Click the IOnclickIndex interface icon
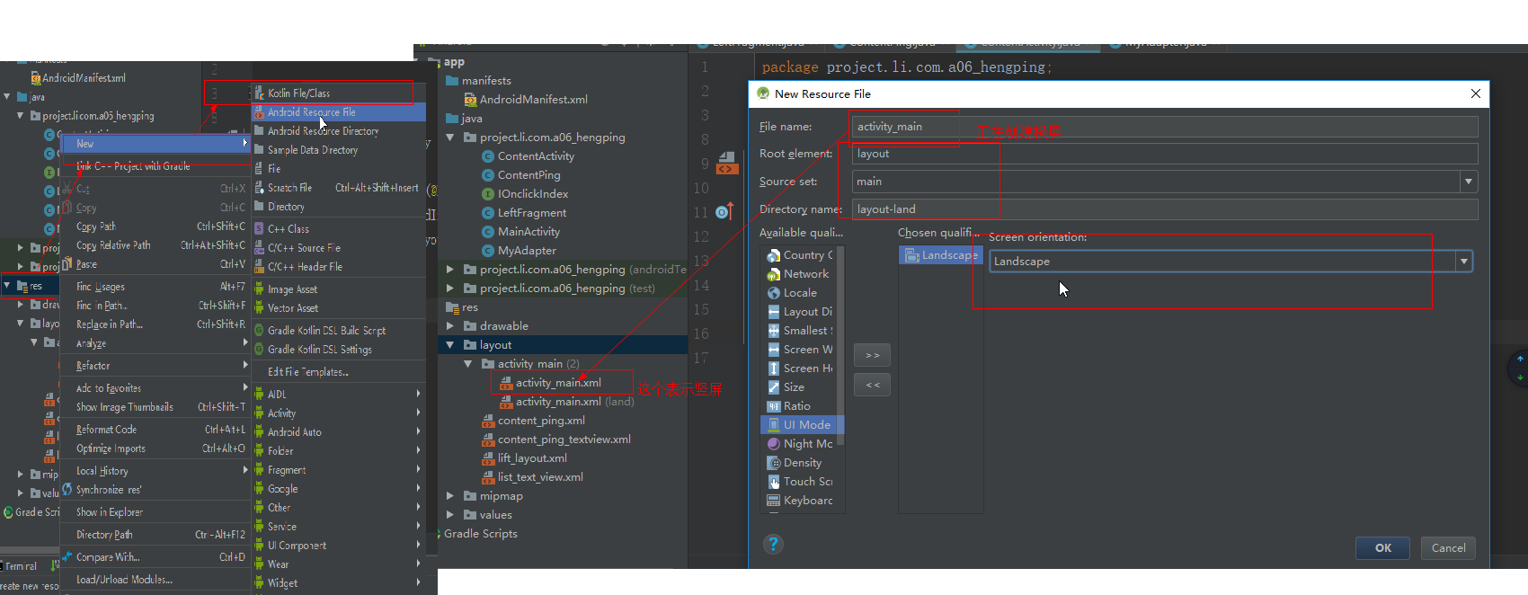 coord(488,194)
